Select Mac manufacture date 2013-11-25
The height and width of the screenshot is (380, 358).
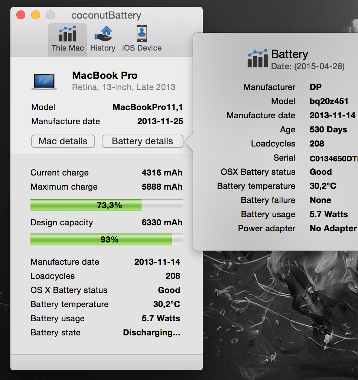point(160,121)
